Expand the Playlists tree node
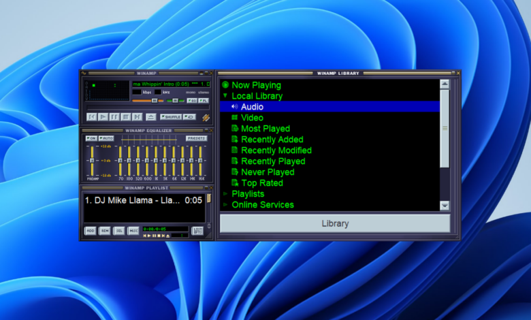531x320 pixels. 225,193
